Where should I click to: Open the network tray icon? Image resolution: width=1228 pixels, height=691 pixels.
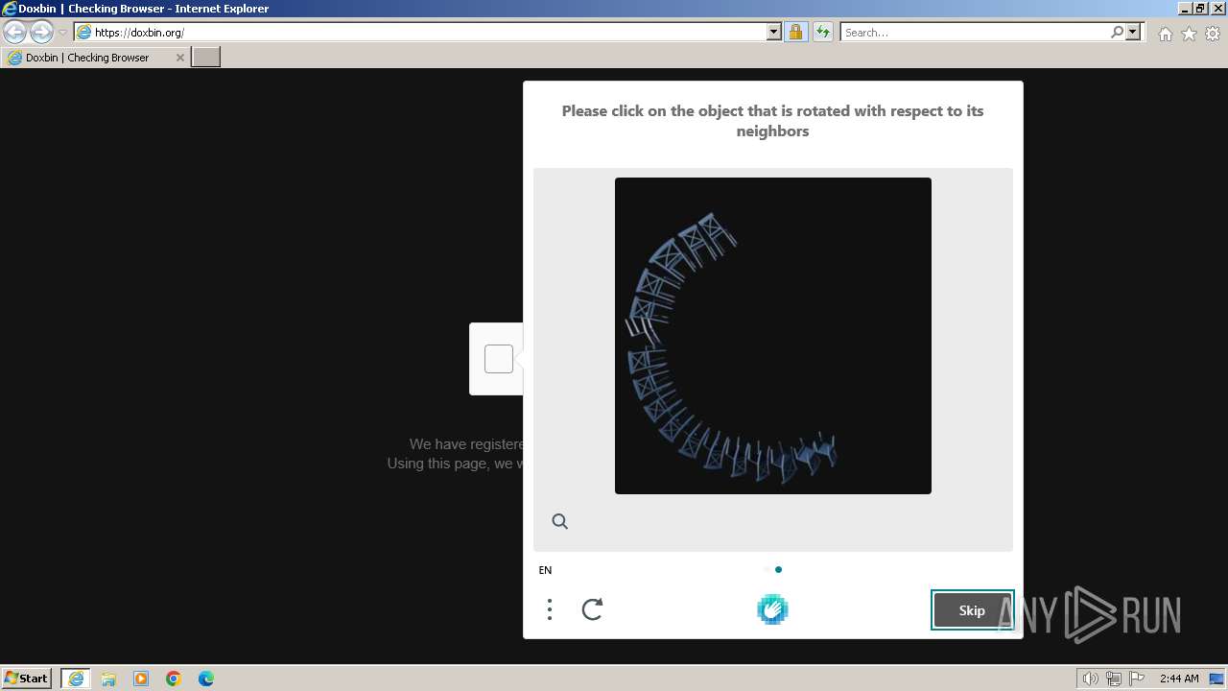coord(1114,679)
